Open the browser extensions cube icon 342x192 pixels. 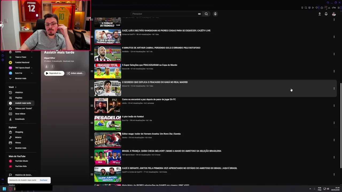322,8
